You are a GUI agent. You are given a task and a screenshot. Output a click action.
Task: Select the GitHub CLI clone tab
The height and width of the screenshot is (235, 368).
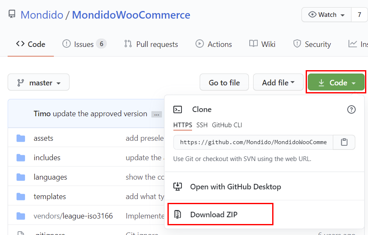(x=227, y=125)
